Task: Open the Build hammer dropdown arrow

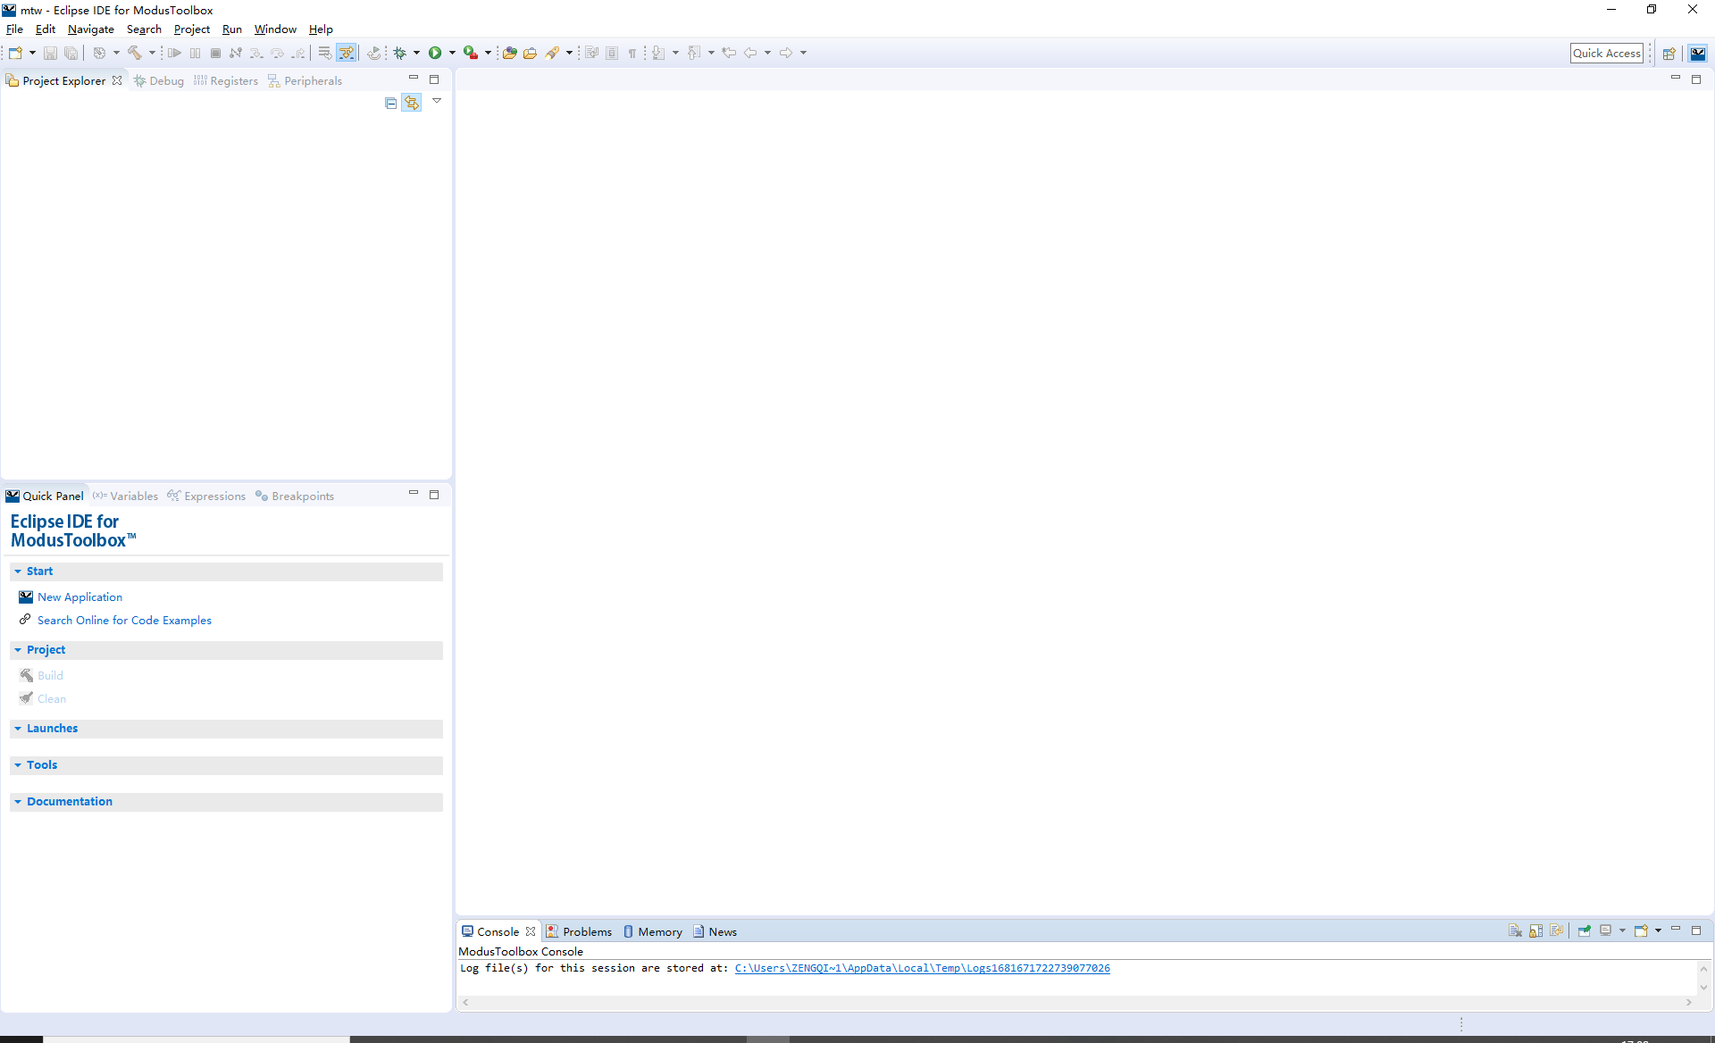Action: click(152, 53)
